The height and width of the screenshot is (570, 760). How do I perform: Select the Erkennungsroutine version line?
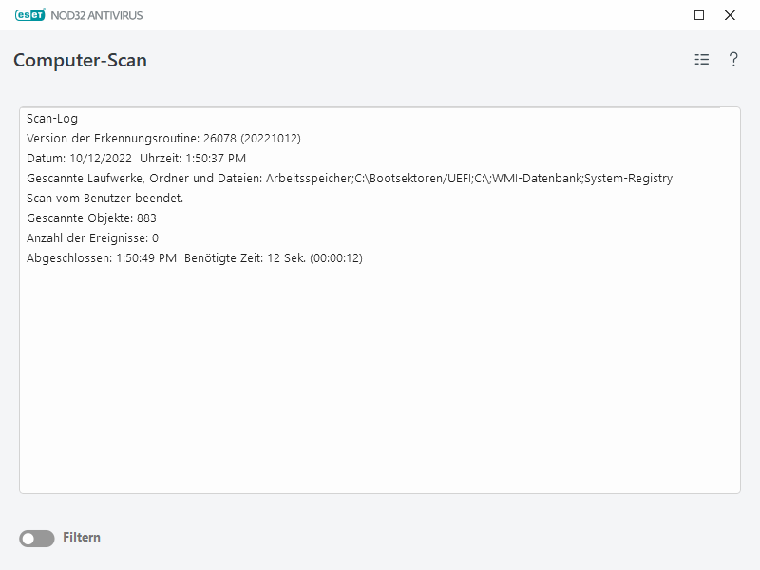pyautogui.click(x=163, y=137)
